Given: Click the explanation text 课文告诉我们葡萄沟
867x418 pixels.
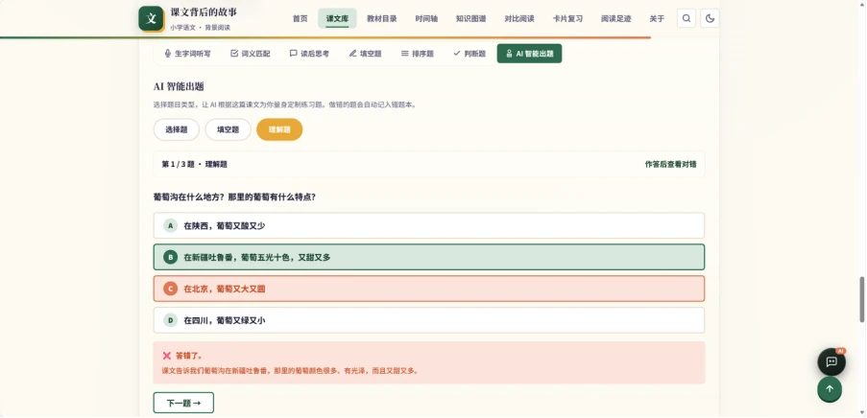Looking at the screenshot, I should tap(290, 370).
